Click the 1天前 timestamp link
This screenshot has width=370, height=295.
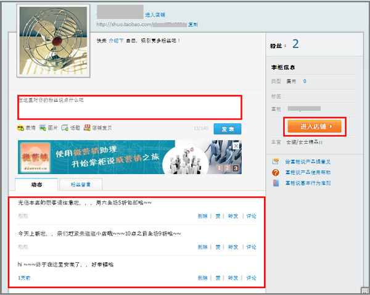click(x=24, y=278)
